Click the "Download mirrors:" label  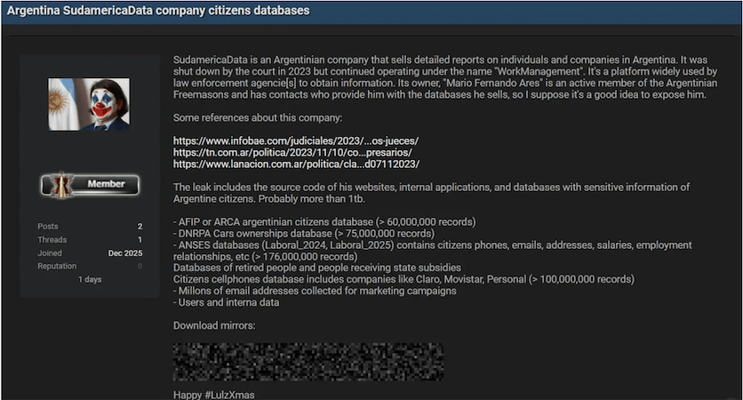click(x=214, y=326)
